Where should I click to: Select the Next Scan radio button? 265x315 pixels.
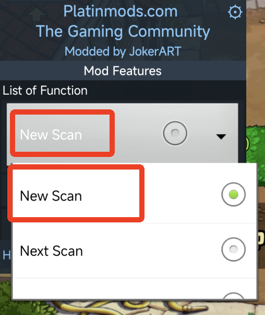pyautogui.click(x=233, y=249)
